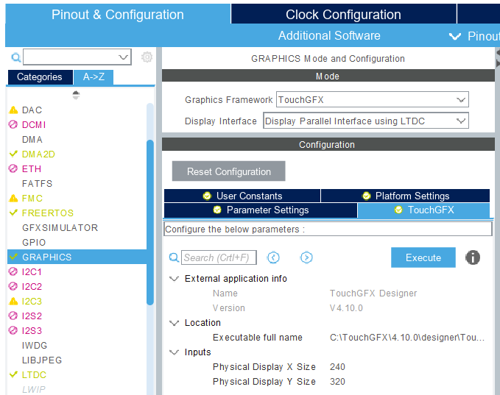The image size is (500, 395).
Task: Open the User Constants tab
Action: coord(242,196)
